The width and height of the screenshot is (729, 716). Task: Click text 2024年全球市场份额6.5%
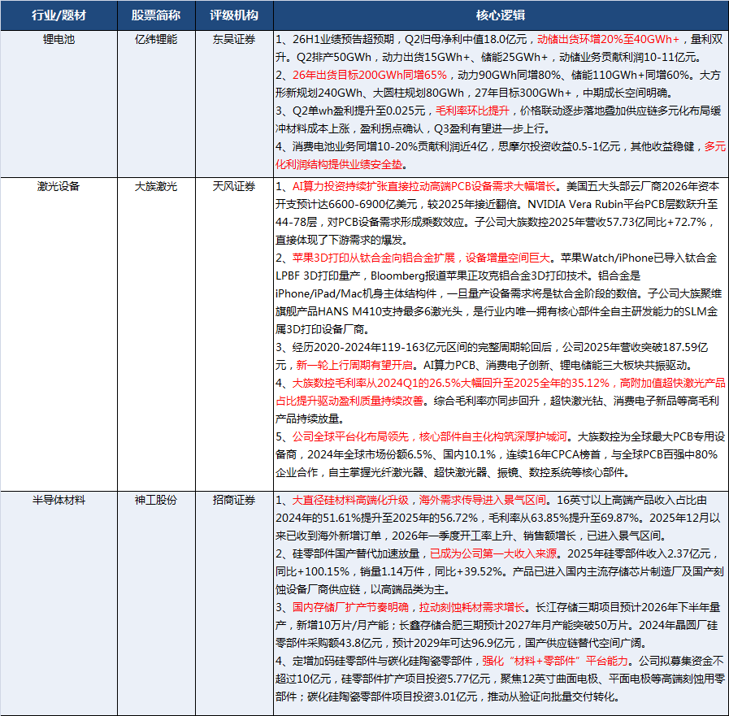coord(370,454)
